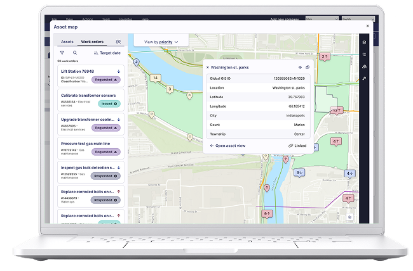Open the layers cube icon in dark sidebar

(364, 42)
